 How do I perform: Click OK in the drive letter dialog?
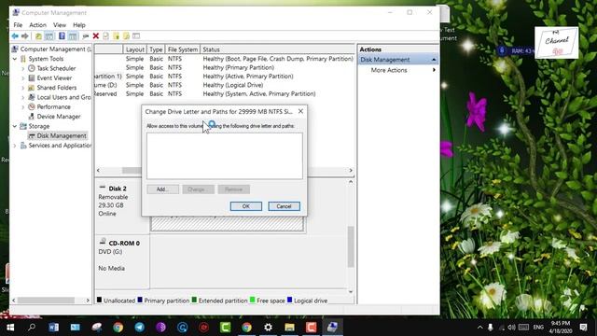coord(246,206)
